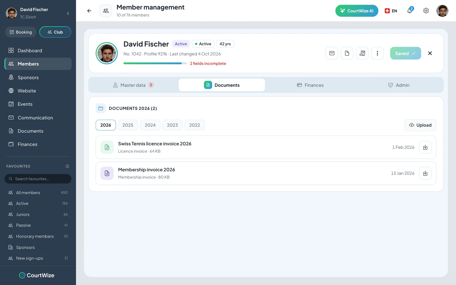This screenshot has width=456, height=285.
Task: Click the Saved button
Action: 405,53
